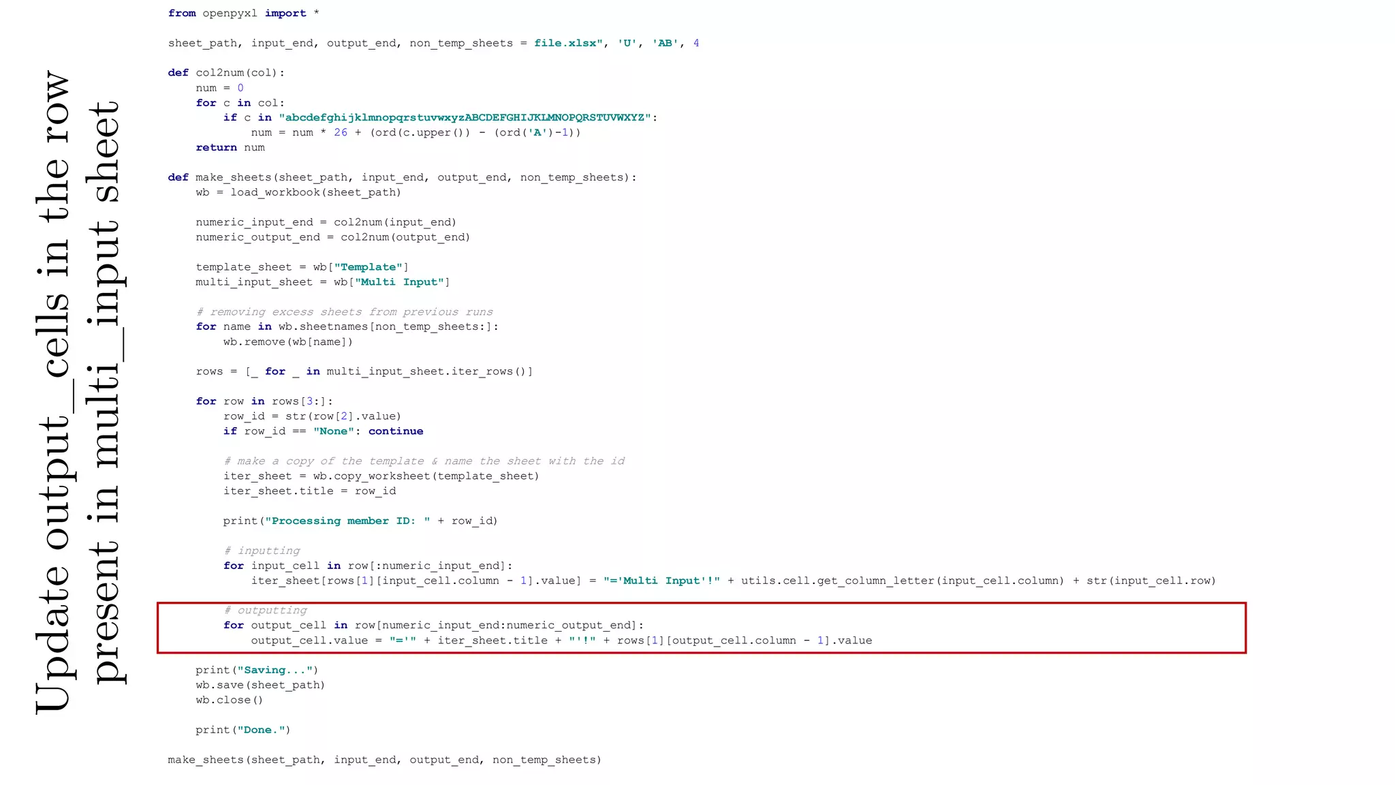Click 'numeric_input_end = col2num(input_end)' line
The height and width of the screenshot is (785, 1395).
click(326, 223)
